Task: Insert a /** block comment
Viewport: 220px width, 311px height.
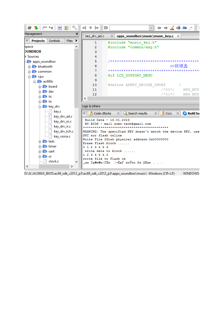Action: click(45, 28)
